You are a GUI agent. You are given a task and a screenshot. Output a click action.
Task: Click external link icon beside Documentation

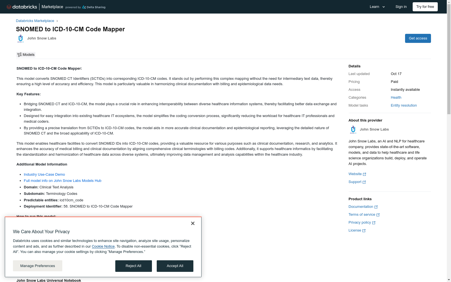(376, 207)
